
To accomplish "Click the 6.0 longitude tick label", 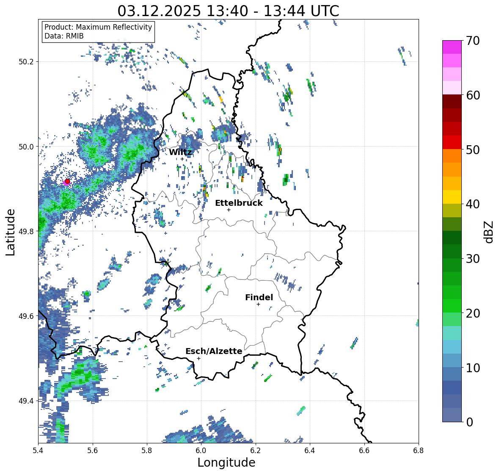I will pyautogui.click(x=201, y=450).
